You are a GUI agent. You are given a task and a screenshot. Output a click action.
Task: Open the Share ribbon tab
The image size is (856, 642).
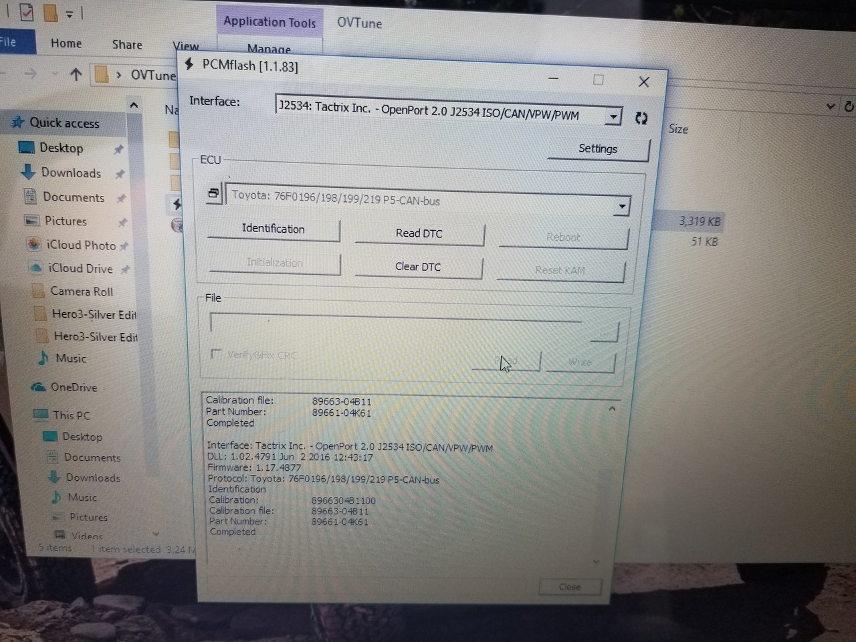tap(127, 45)
